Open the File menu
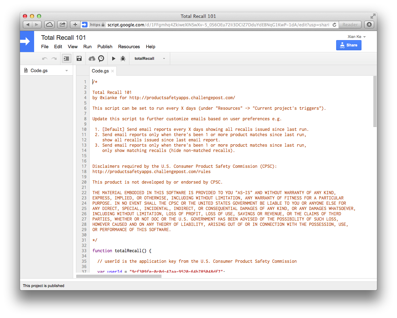 pyautogui.click(x=45, y=46)
